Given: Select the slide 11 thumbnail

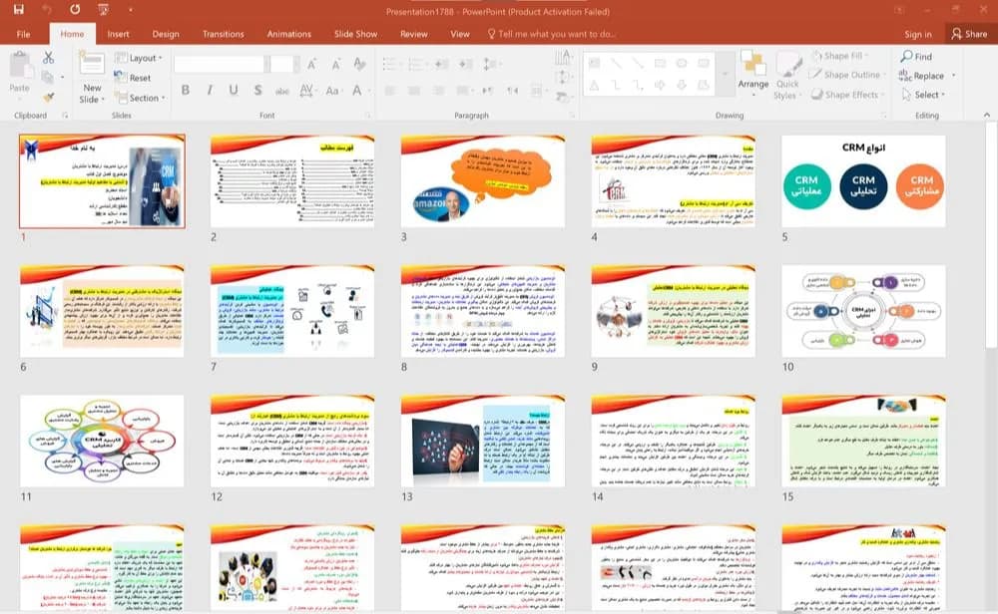Looking at the screenshot, I should point(102,442).
